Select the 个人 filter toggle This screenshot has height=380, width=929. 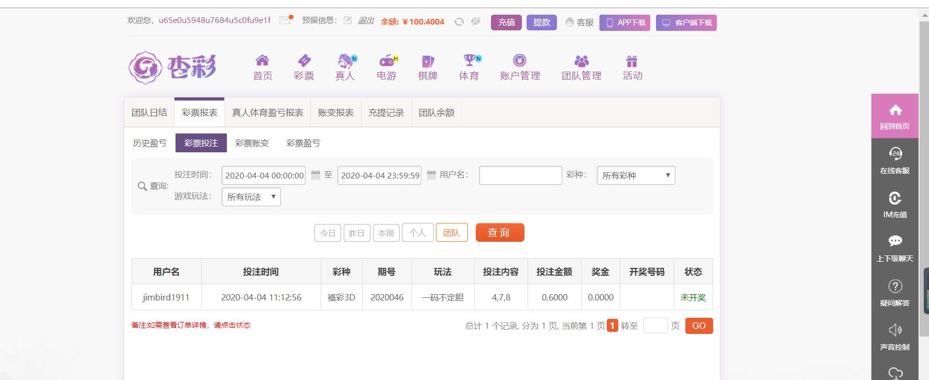417,233
